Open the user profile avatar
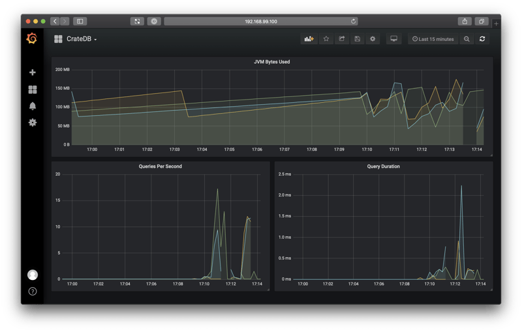 click(x=32, y=275)
